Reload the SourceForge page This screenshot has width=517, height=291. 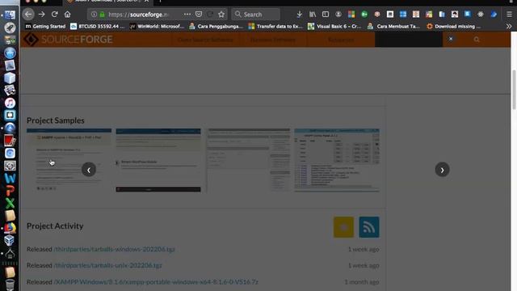point(55,15)
